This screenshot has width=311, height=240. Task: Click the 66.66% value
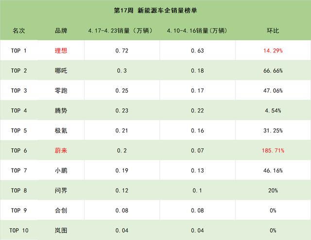click(273, 71)
